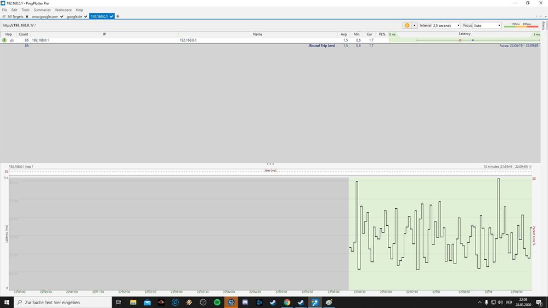The width and height of the screenshot is (548, 308).
Task: Close All Targets tab with its X
Action: click(27, 16)
